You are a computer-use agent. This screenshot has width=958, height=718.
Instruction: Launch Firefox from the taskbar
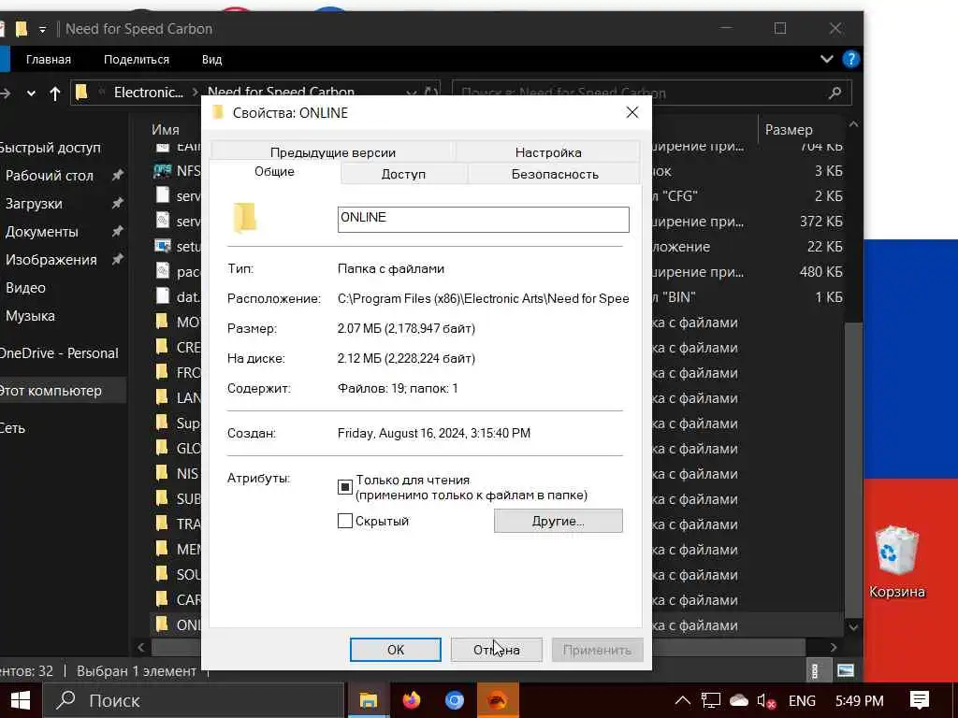(x=412, y=700)
